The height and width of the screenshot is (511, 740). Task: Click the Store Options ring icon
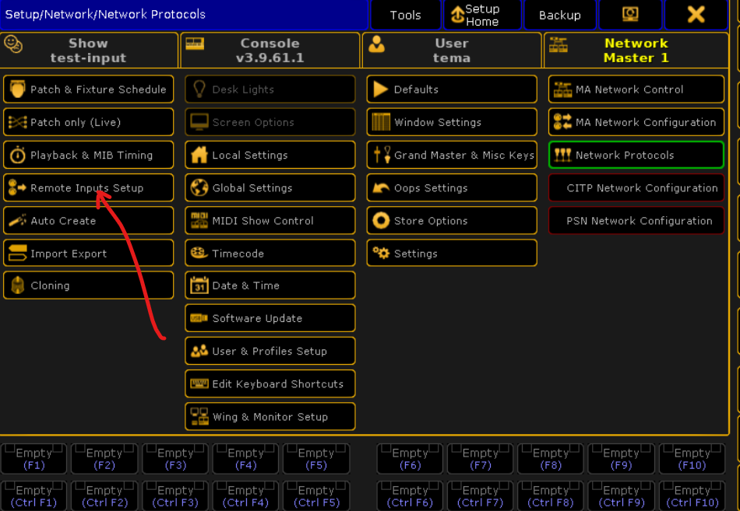tap(381, 221)
